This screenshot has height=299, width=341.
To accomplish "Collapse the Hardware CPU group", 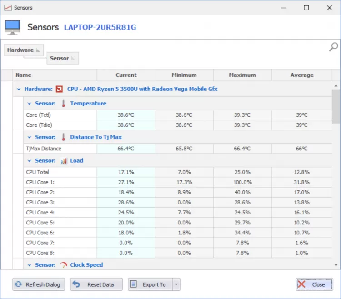I will [x=19, y=89].
